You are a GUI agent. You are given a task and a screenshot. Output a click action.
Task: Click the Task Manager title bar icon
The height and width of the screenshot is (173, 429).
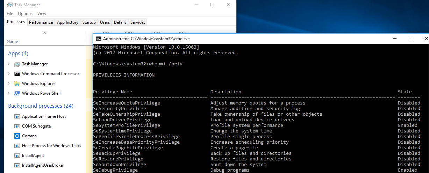[10, 5]
